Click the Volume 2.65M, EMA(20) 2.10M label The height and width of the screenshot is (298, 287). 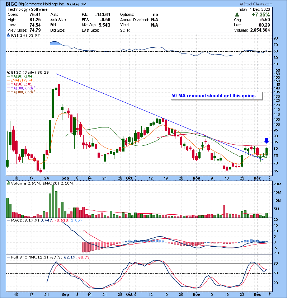[x=42, y=183]
